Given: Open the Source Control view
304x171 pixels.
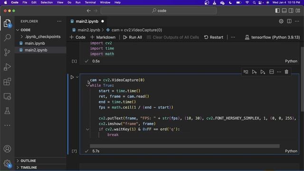Looking at the screenshot, I should 7,52.
